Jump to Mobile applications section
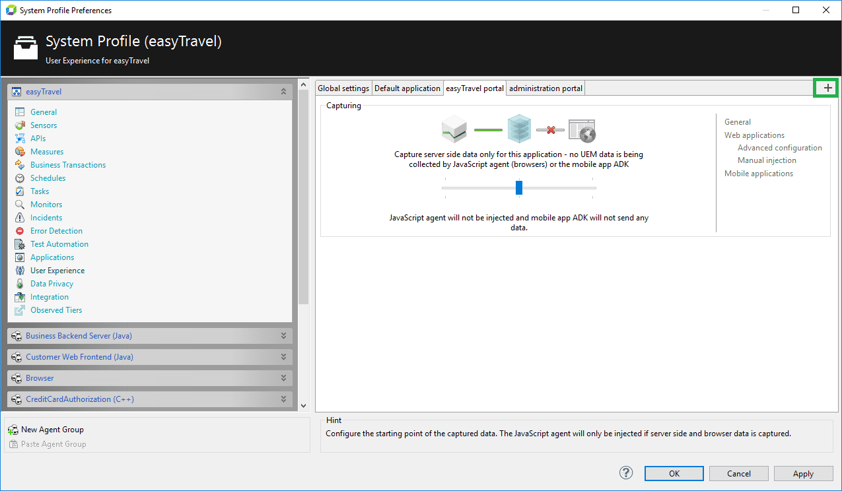Screen dimensions: 842x491 (759, 174)
